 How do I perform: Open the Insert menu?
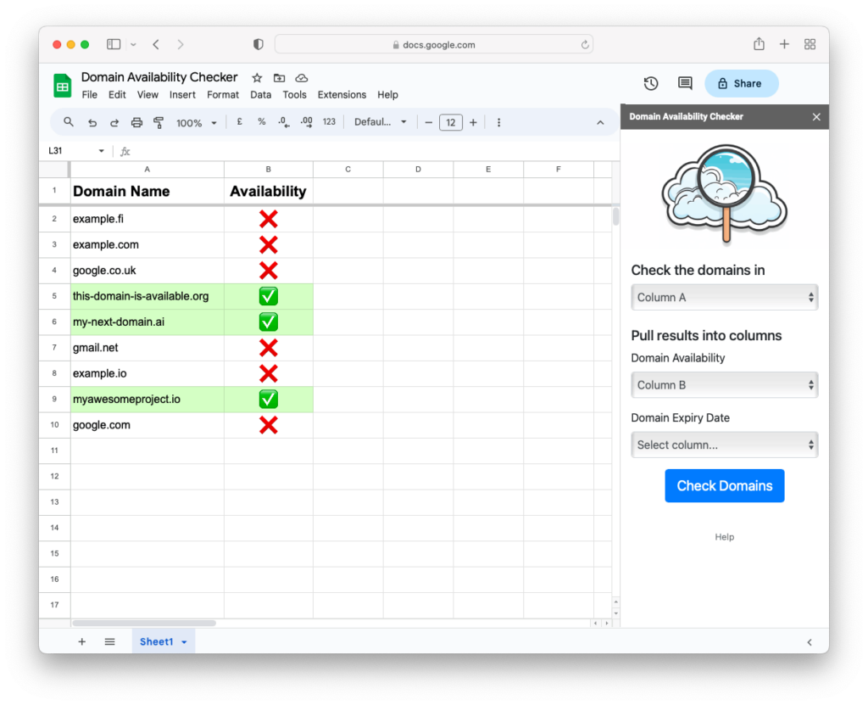click(x=182, y=95)
